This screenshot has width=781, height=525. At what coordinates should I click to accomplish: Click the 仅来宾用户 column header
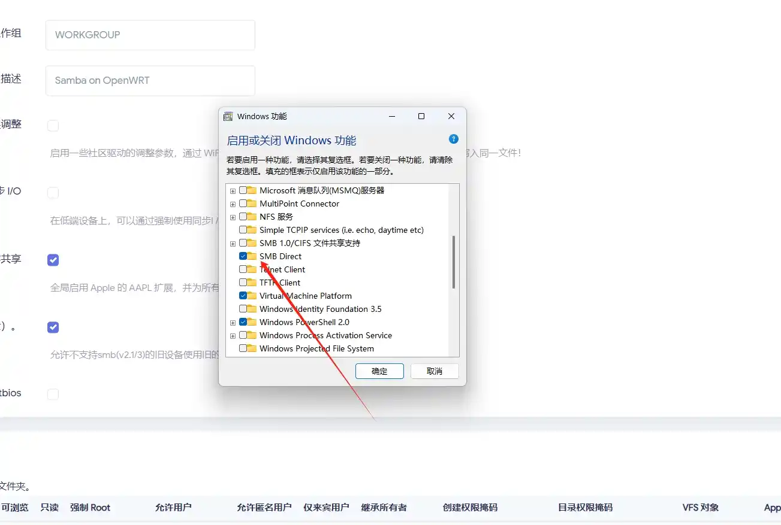point(326,508)
